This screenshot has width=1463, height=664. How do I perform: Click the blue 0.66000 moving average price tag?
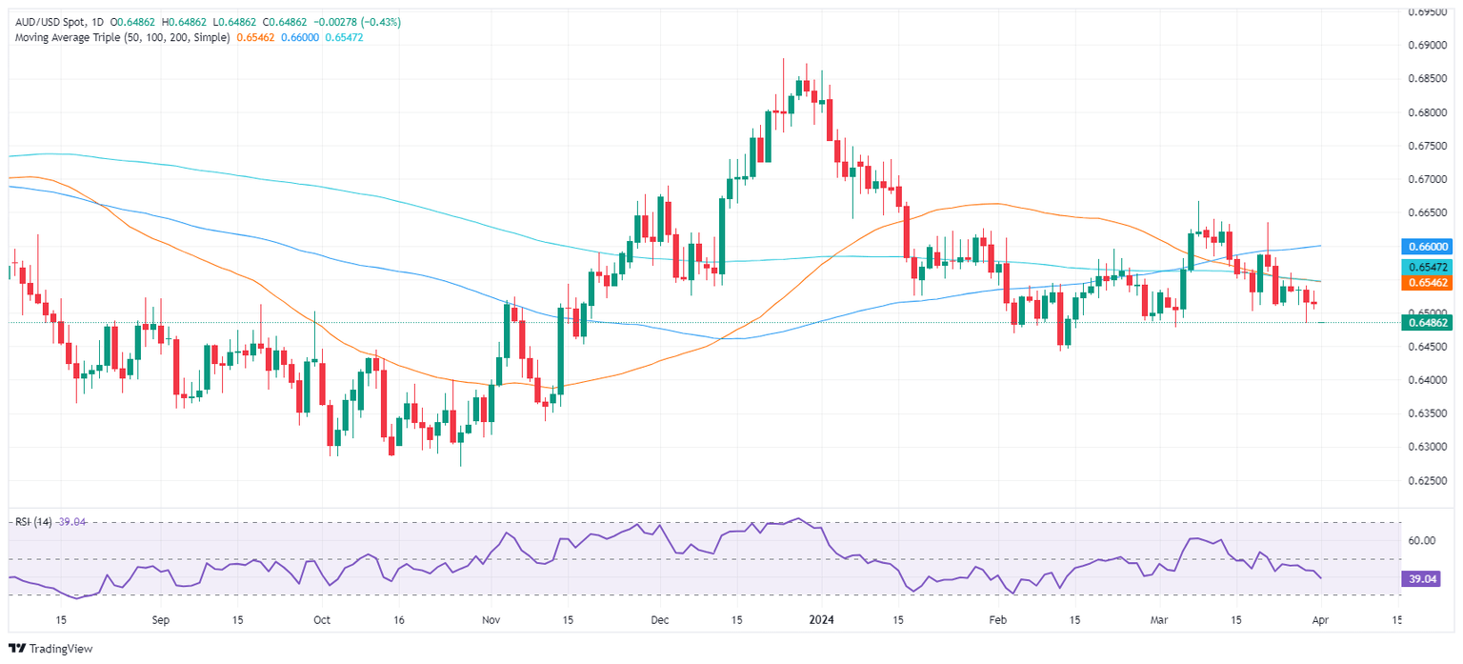tap(1426, 246)
